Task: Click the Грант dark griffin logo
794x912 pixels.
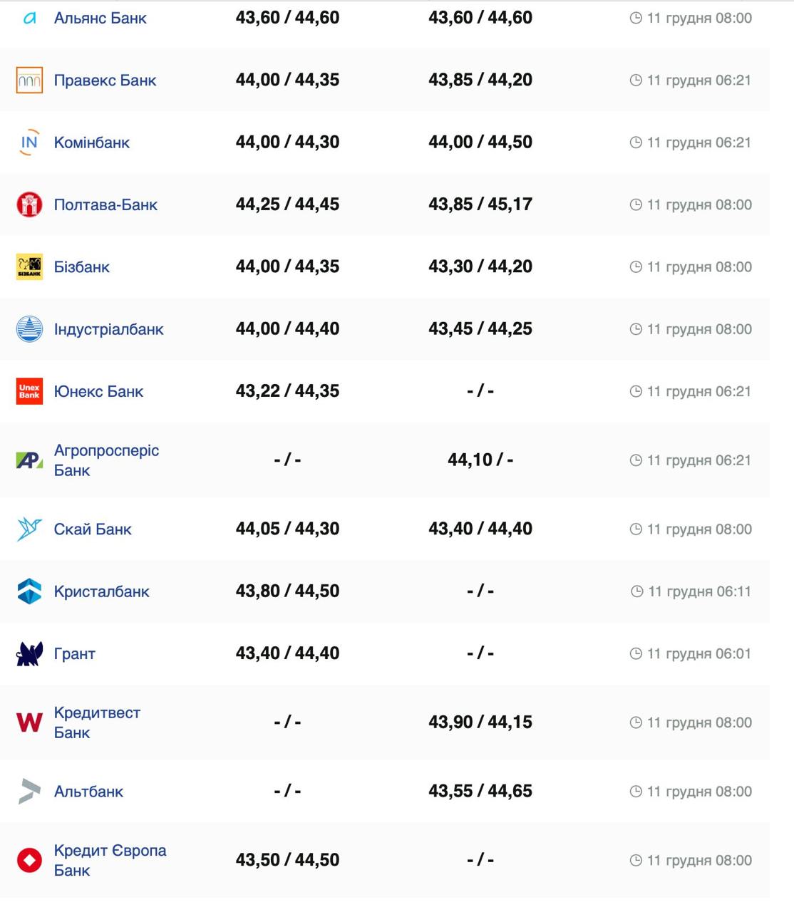Action: 29,653
